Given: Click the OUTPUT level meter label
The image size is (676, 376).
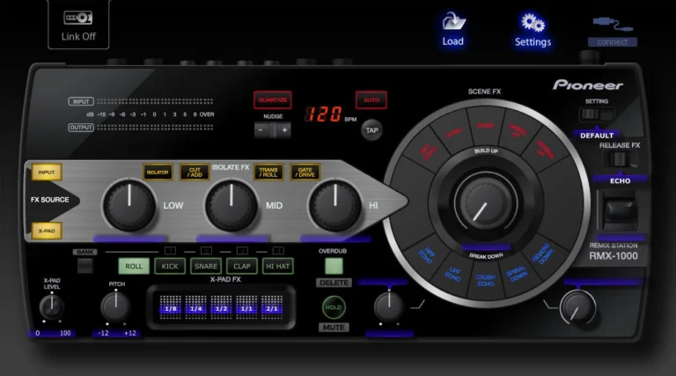Looking at the screenshot, I should point(81,127).
